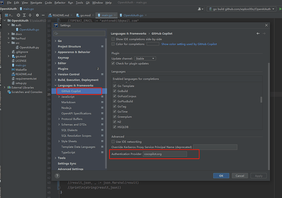The height and width of the screenshot is (198, 282).
Task: Click expand all icon in project toolbar
Action: tap(24, 15)
